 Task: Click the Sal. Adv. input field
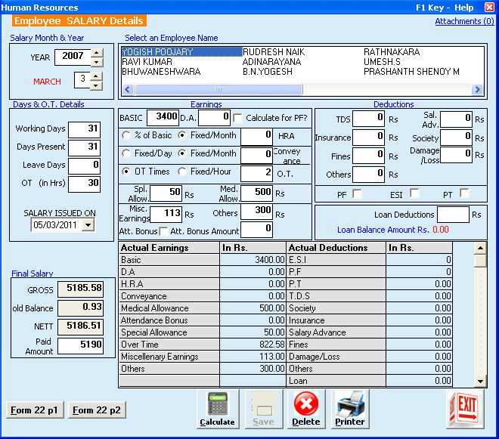click(456, 119)
